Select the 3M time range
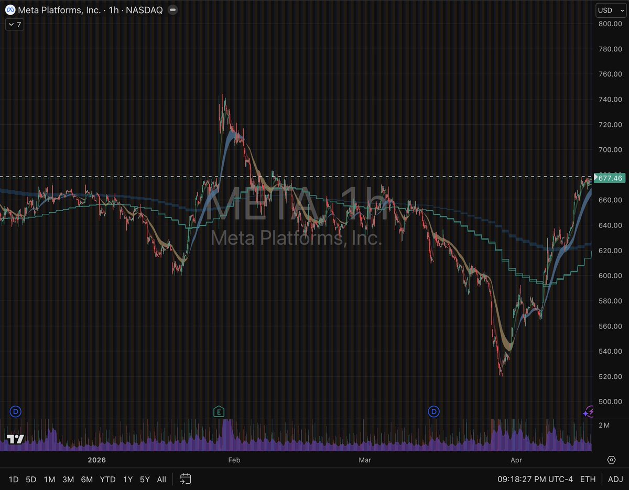Image resolution: width=629 pixels, height=490 pixels. (68, 479)
